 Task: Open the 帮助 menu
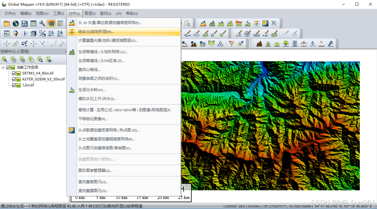[132, 14]
